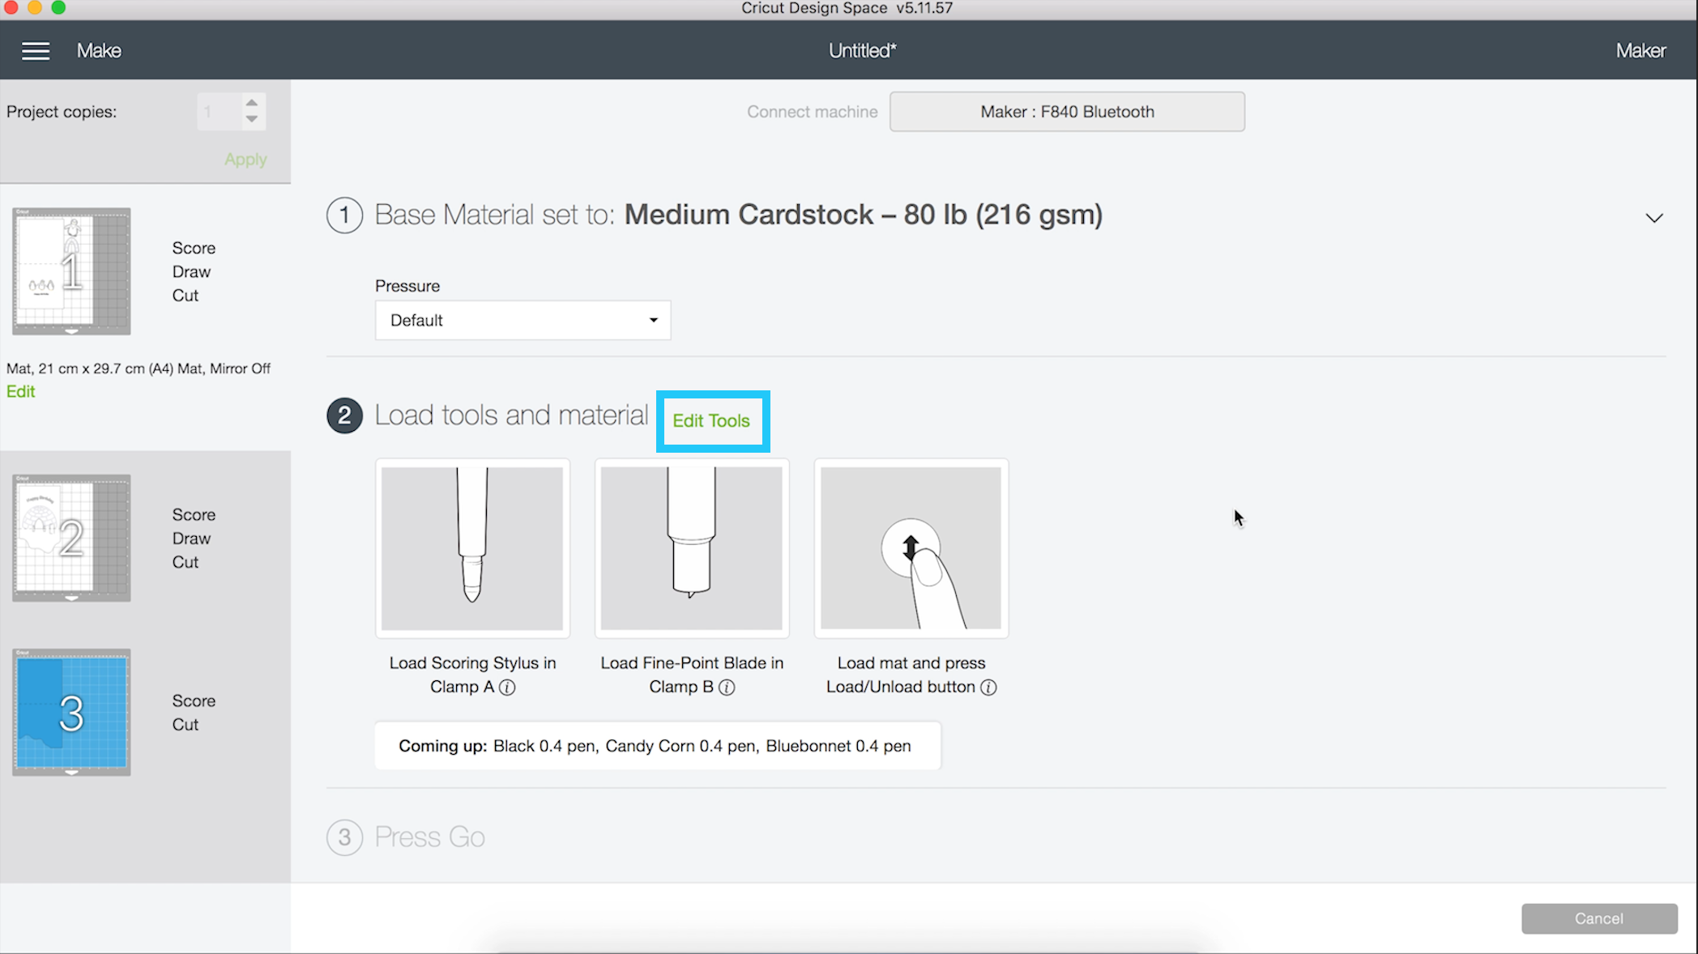The width and height of the screenshot is (1698, 954).
Task: Click Edit Tools link
Action: pos(711,421)
